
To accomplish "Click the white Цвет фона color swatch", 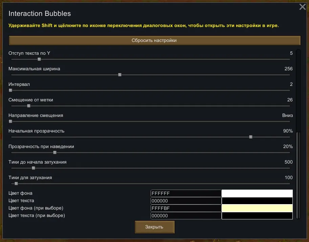I will click(x=257, y=193).
